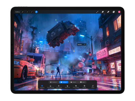Switch to Uniform transform mode
This screenshot has width=135, height=101.
pos(64,82)
